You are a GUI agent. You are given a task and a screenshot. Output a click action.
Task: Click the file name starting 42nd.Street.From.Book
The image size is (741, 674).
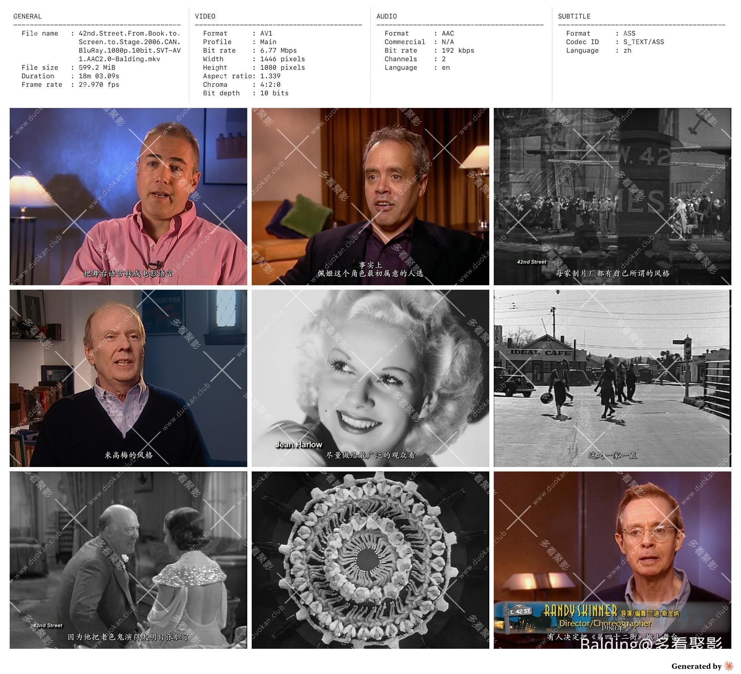(x=130, y=46)
